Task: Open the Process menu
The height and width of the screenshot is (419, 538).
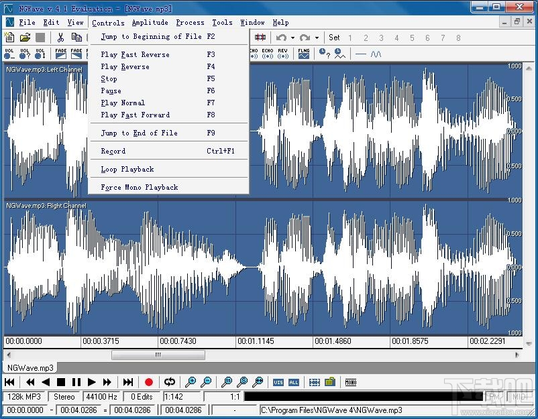Action: click(190, 22)
